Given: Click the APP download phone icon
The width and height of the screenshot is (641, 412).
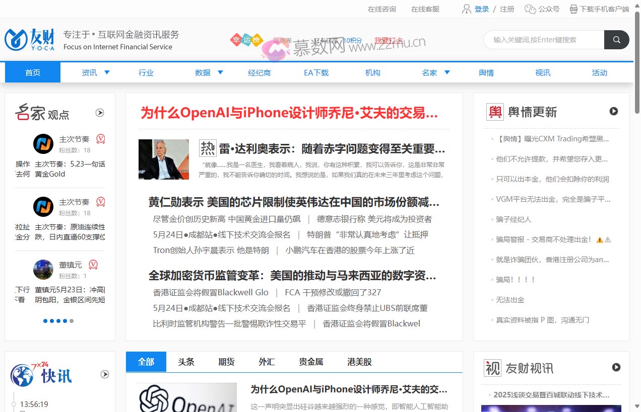Looking at the screenshot, I should tap(573, 9).
